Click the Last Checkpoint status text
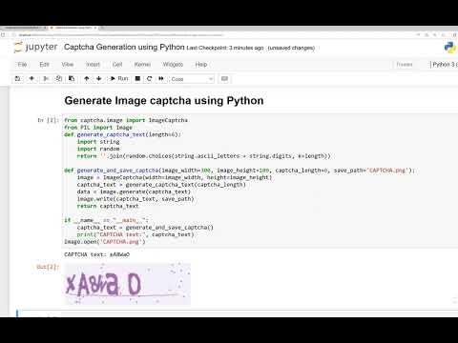458x343 pixels. [225, 48]
